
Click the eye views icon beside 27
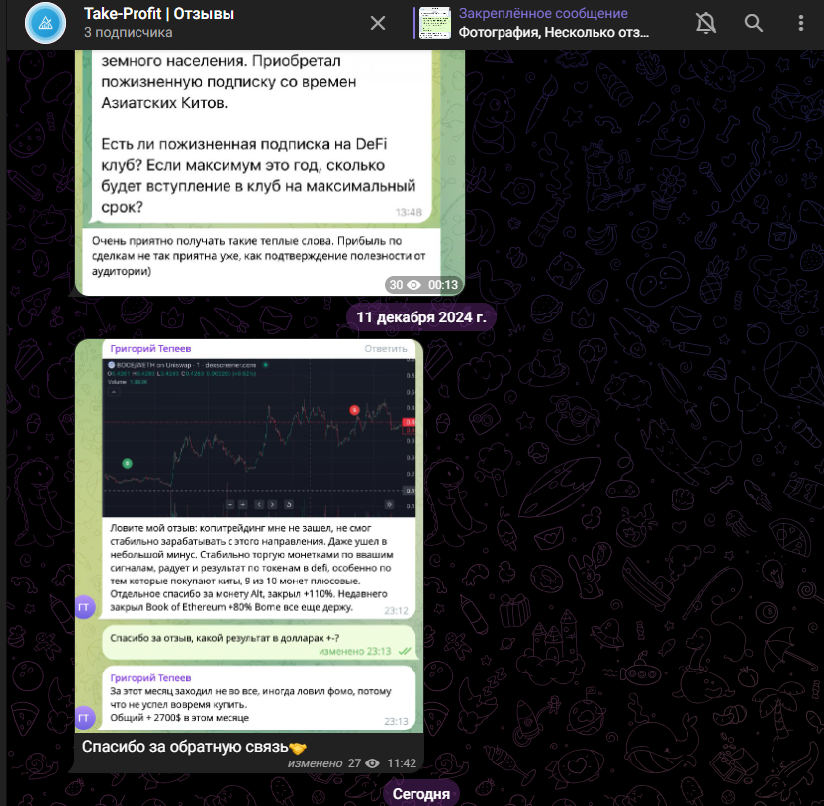(x=372, y=763)
